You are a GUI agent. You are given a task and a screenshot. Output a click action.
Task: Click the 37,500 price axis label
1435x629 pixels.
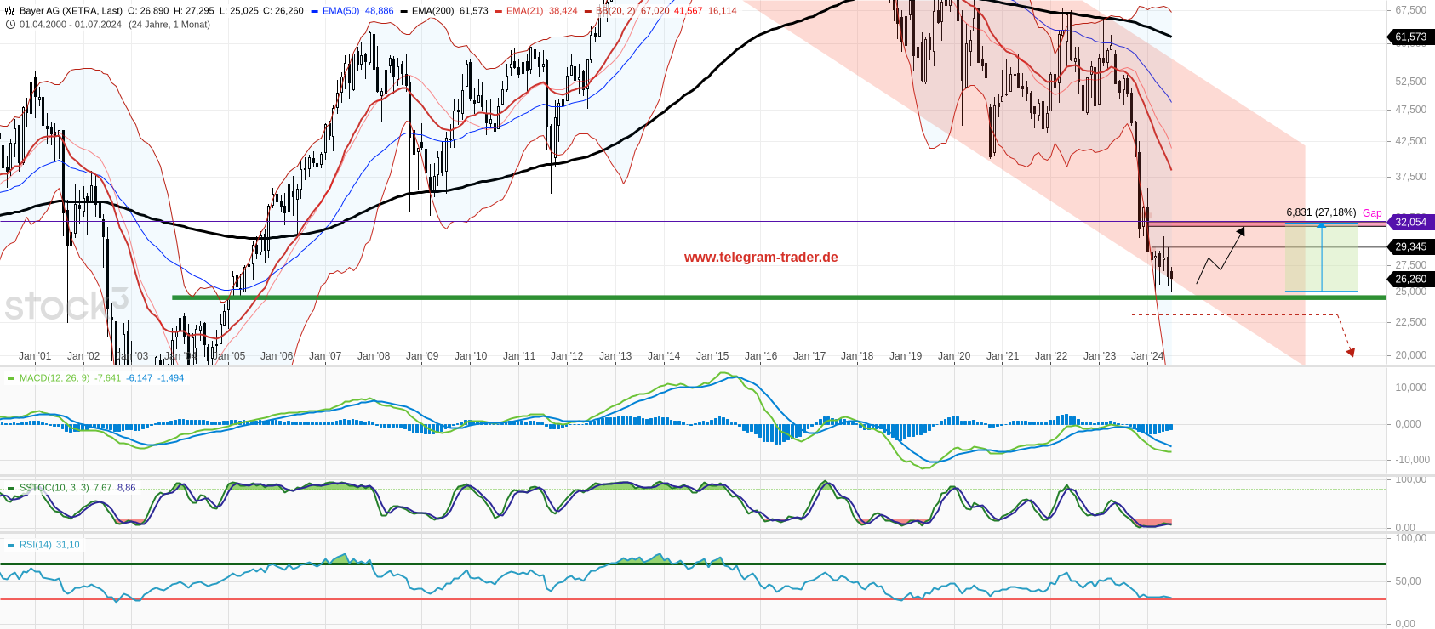point(1411,177)
